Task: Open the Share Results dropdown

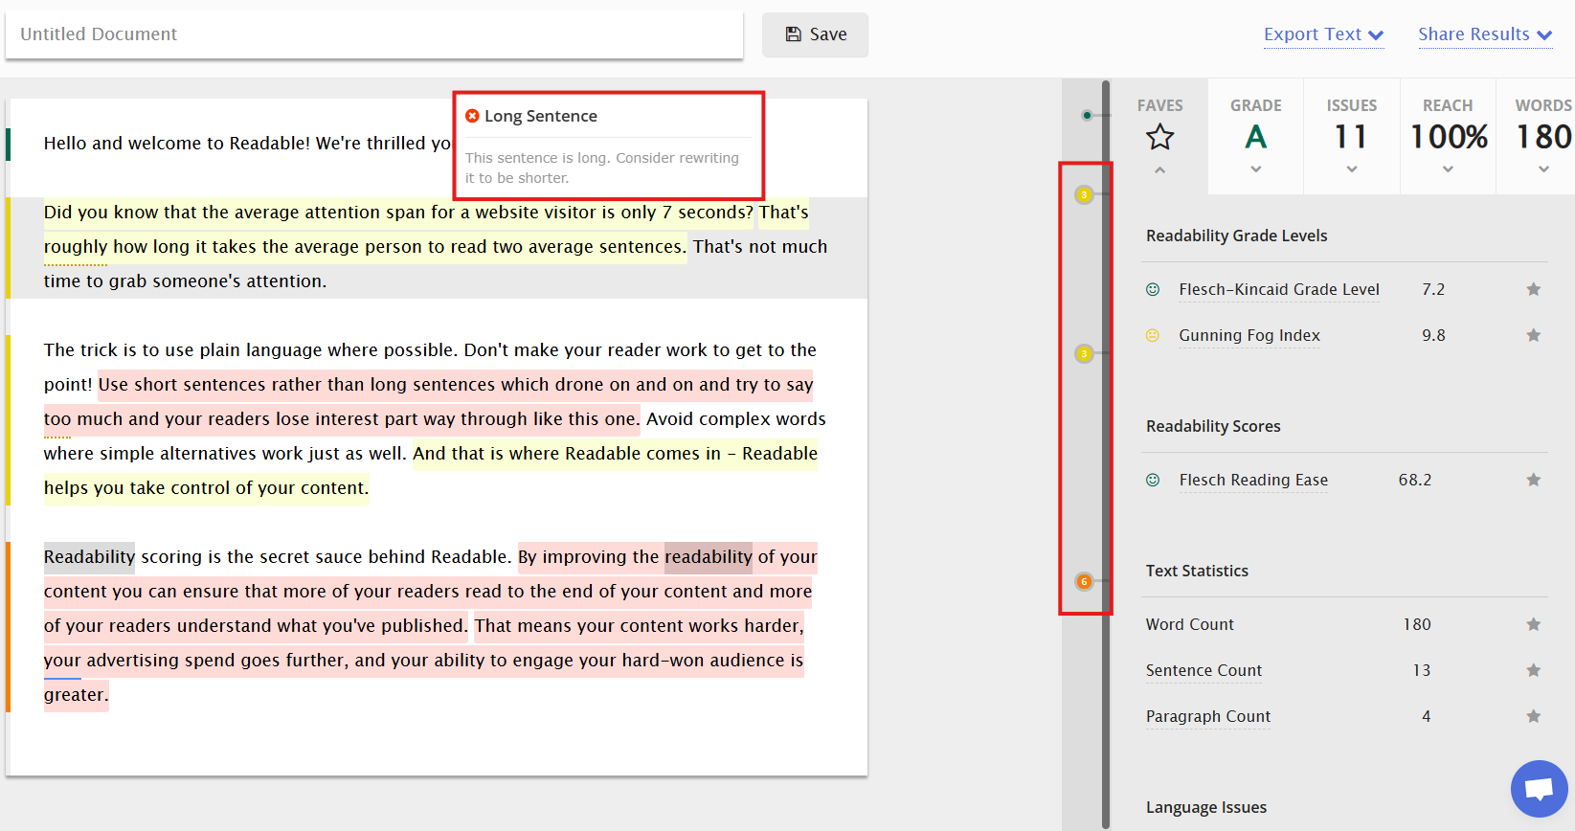Action: 1485,34
